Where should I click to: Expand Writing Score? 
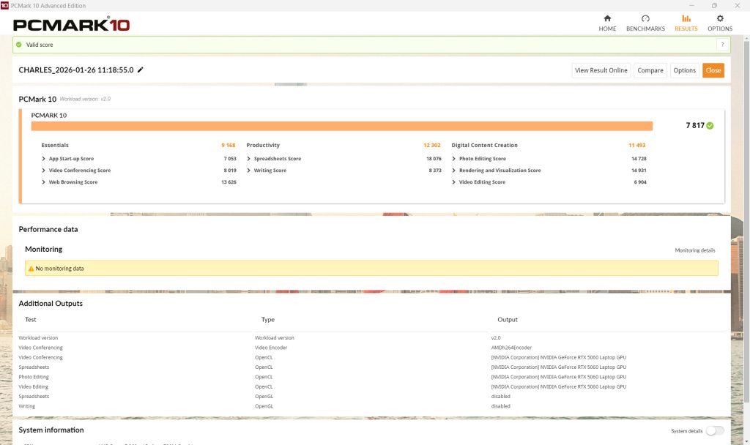click(249, 171)
